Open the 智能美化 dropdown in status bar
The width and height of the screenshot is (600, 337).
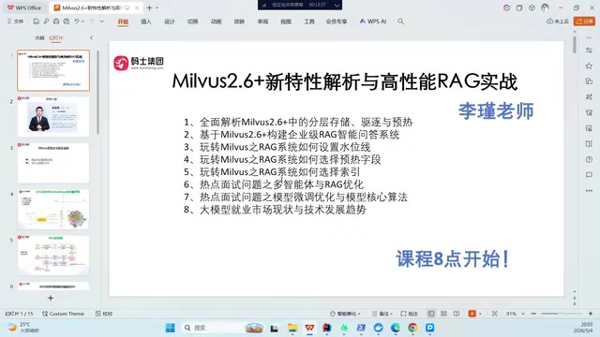click(x=345, y=314)
